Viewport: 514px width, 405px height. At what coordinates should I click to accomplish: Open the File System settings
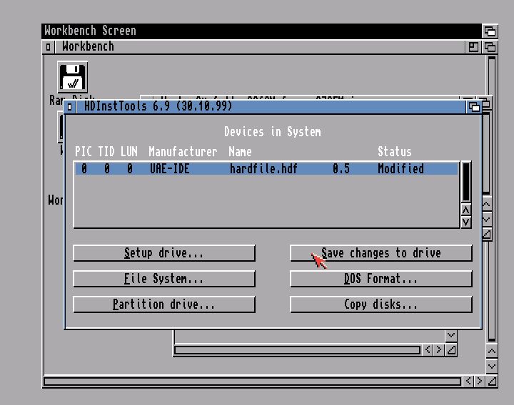(164, 279)
